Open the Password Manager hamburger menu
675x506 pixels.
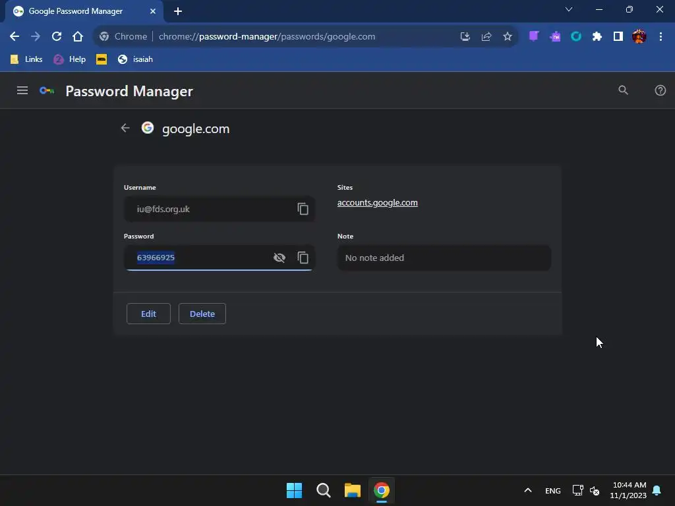pos(22,90)
